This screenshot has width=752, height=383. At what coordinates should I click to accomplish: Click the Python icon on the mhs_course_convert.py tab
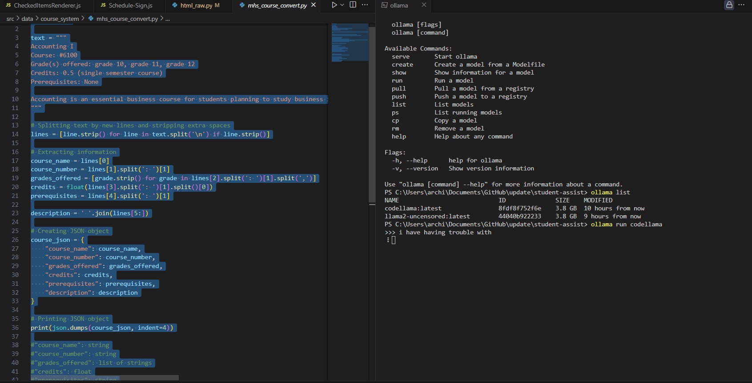point(242,5)
